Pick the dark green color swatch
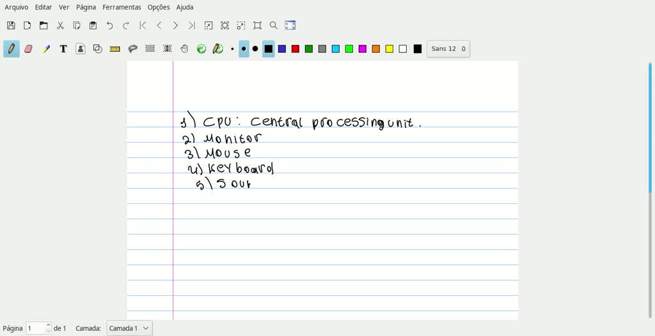 pos(309,49)
